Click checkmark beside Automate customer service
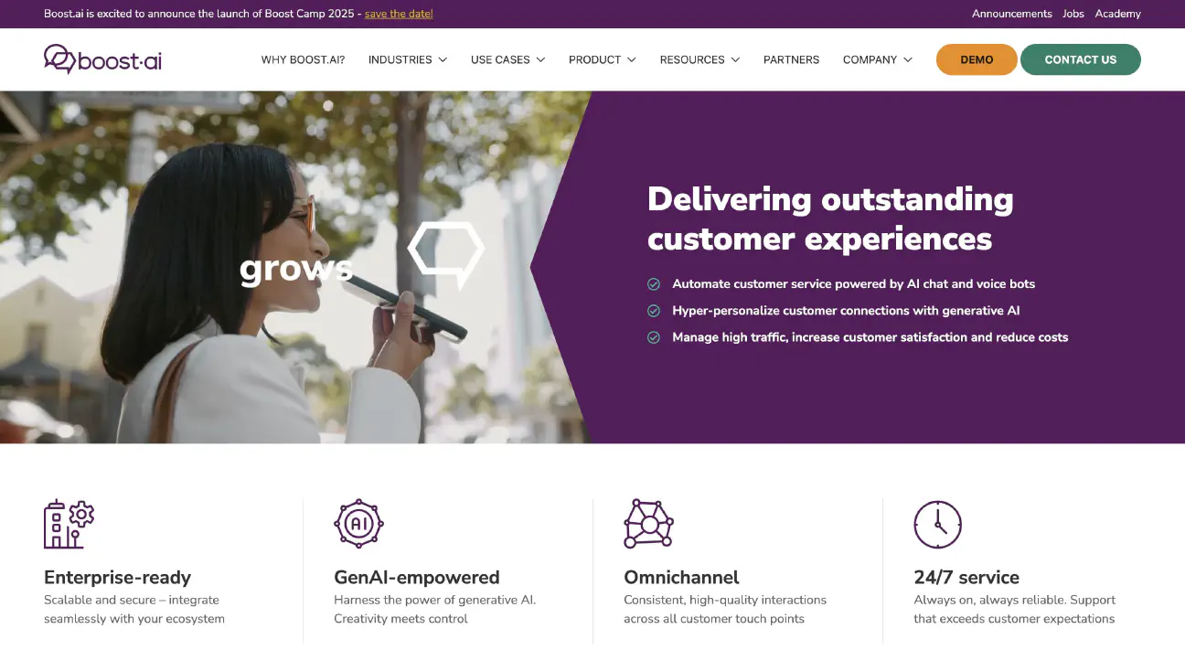This screenshot has width=1185, height=671. point(654,284)
